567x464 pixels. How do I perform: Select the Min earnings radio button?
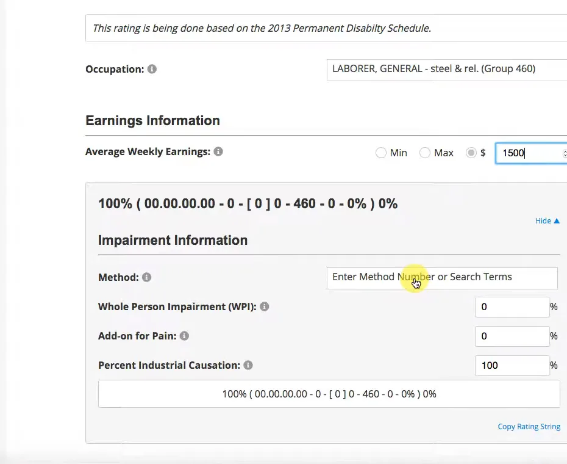click(x=381, y=153)
